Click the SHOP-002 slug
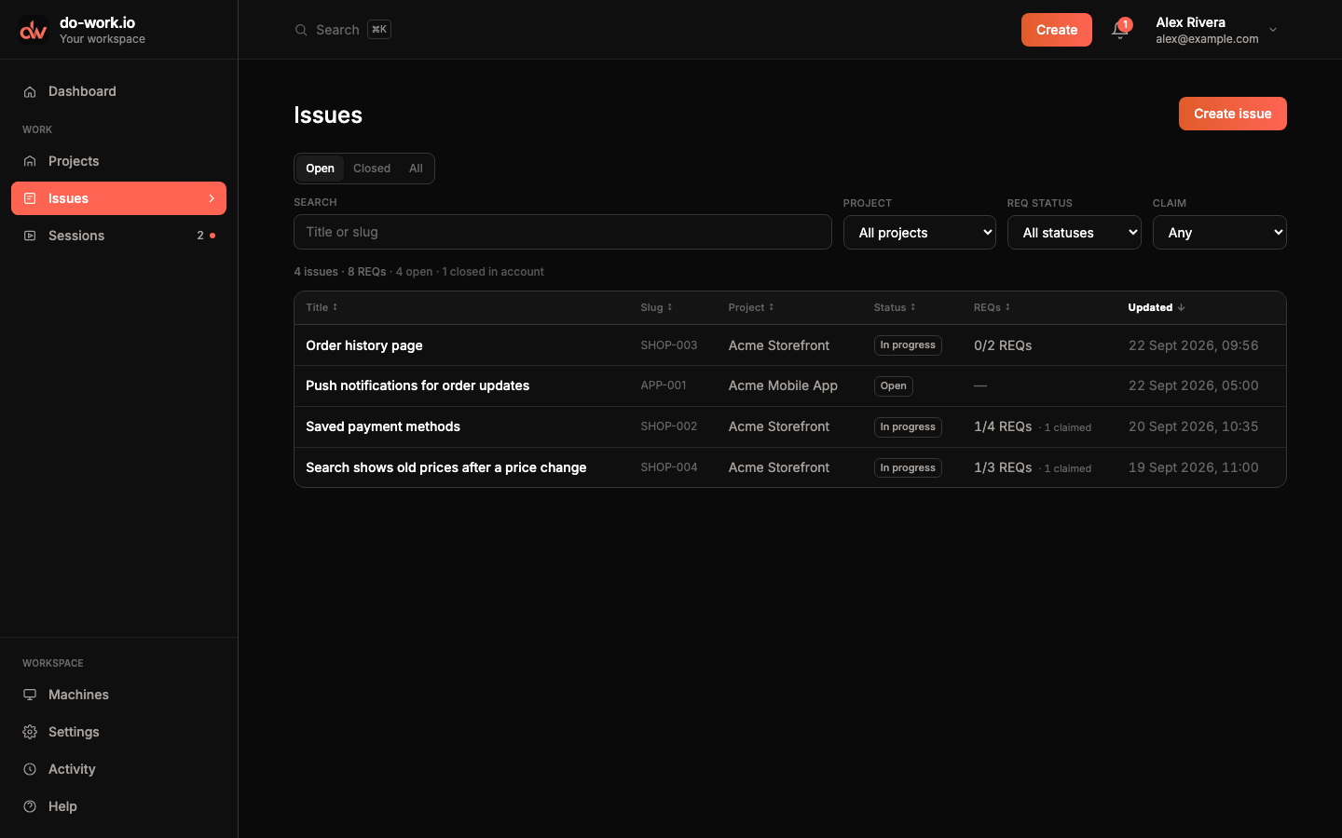 pos(669,426)
